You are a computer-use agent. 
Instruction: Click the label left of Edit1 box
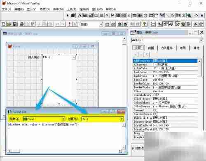pos(34,57)
